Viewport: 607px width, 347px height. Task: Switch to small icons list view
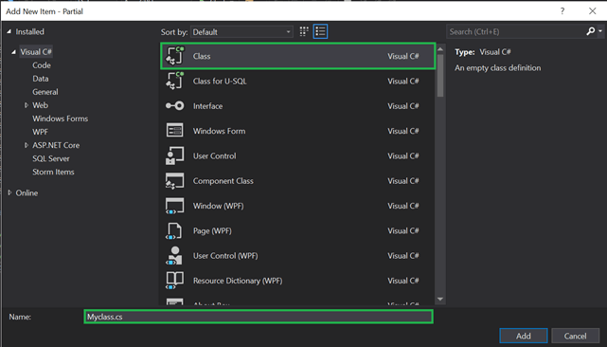tap(320, 32)
